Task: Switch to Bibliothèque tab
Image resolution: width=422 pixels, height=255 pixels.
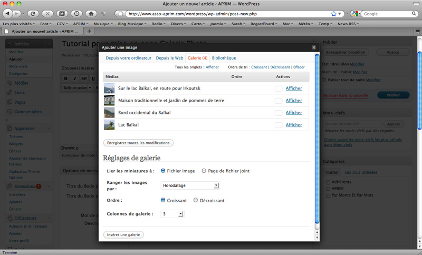Action: click(224, 58)
